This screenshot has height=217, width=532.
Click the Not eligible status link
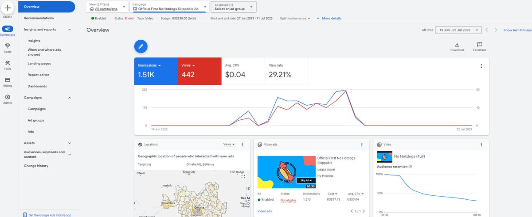(288, 200)
